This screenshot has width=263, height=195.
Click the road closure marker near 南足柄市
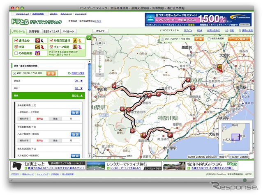click(x=170, y=135)
